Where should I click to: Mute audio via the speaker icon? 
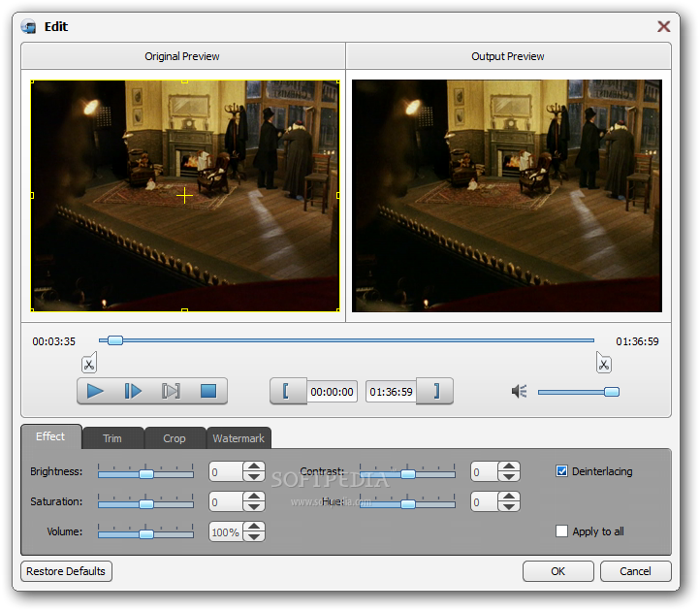point(520,392)
